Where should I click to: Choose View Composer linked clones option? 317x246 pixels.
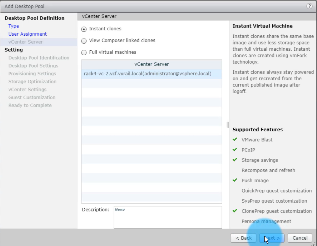pos(84,41)
